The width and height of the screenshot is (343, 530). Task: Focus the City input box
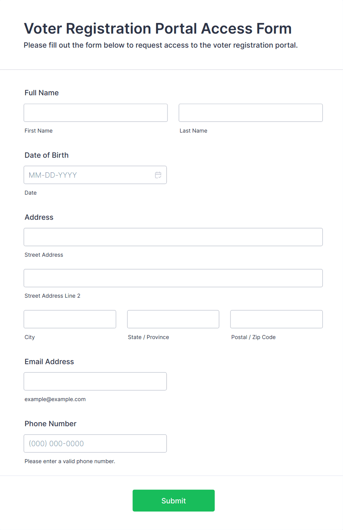(70, 319)
